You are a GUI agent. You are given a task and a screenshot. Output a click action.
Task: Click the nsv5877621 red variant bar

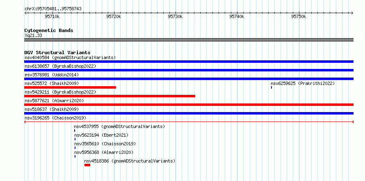pos(189,105)
